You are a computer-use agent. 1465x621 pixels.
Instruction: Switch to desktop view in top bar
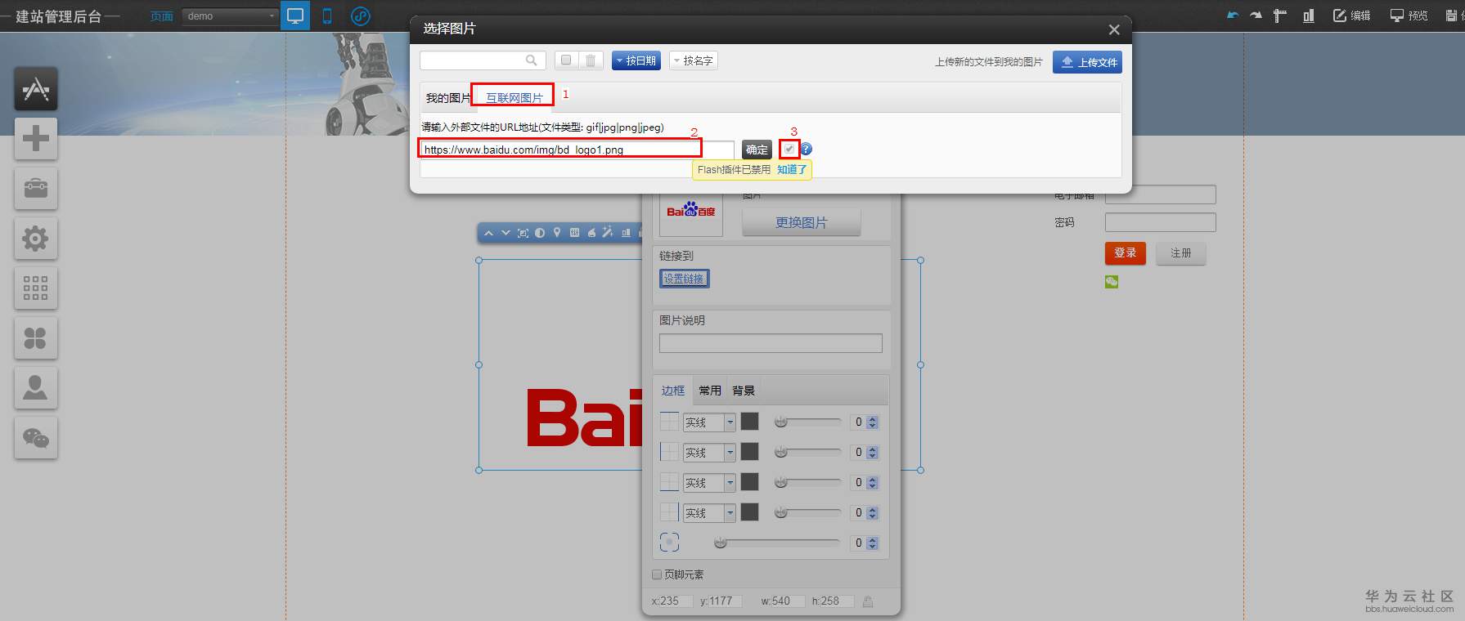295,16
